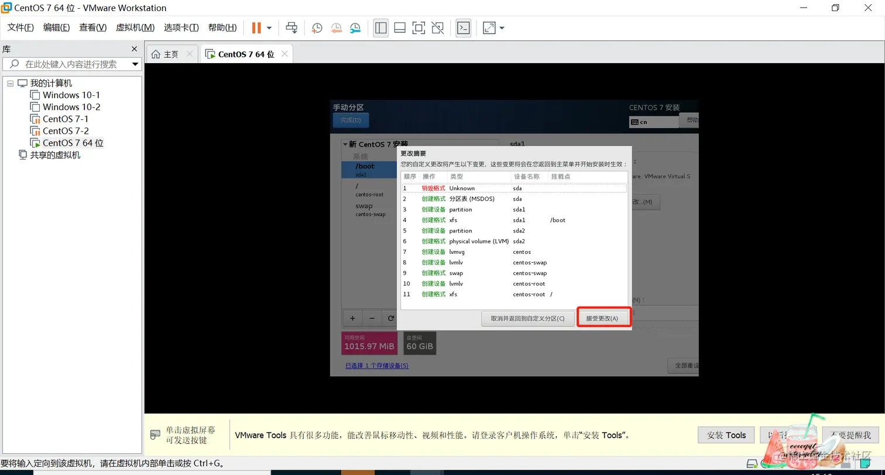Click the keyboard icon in VMware hint bar
Screen dimensions: 885x475
[155, 435]
